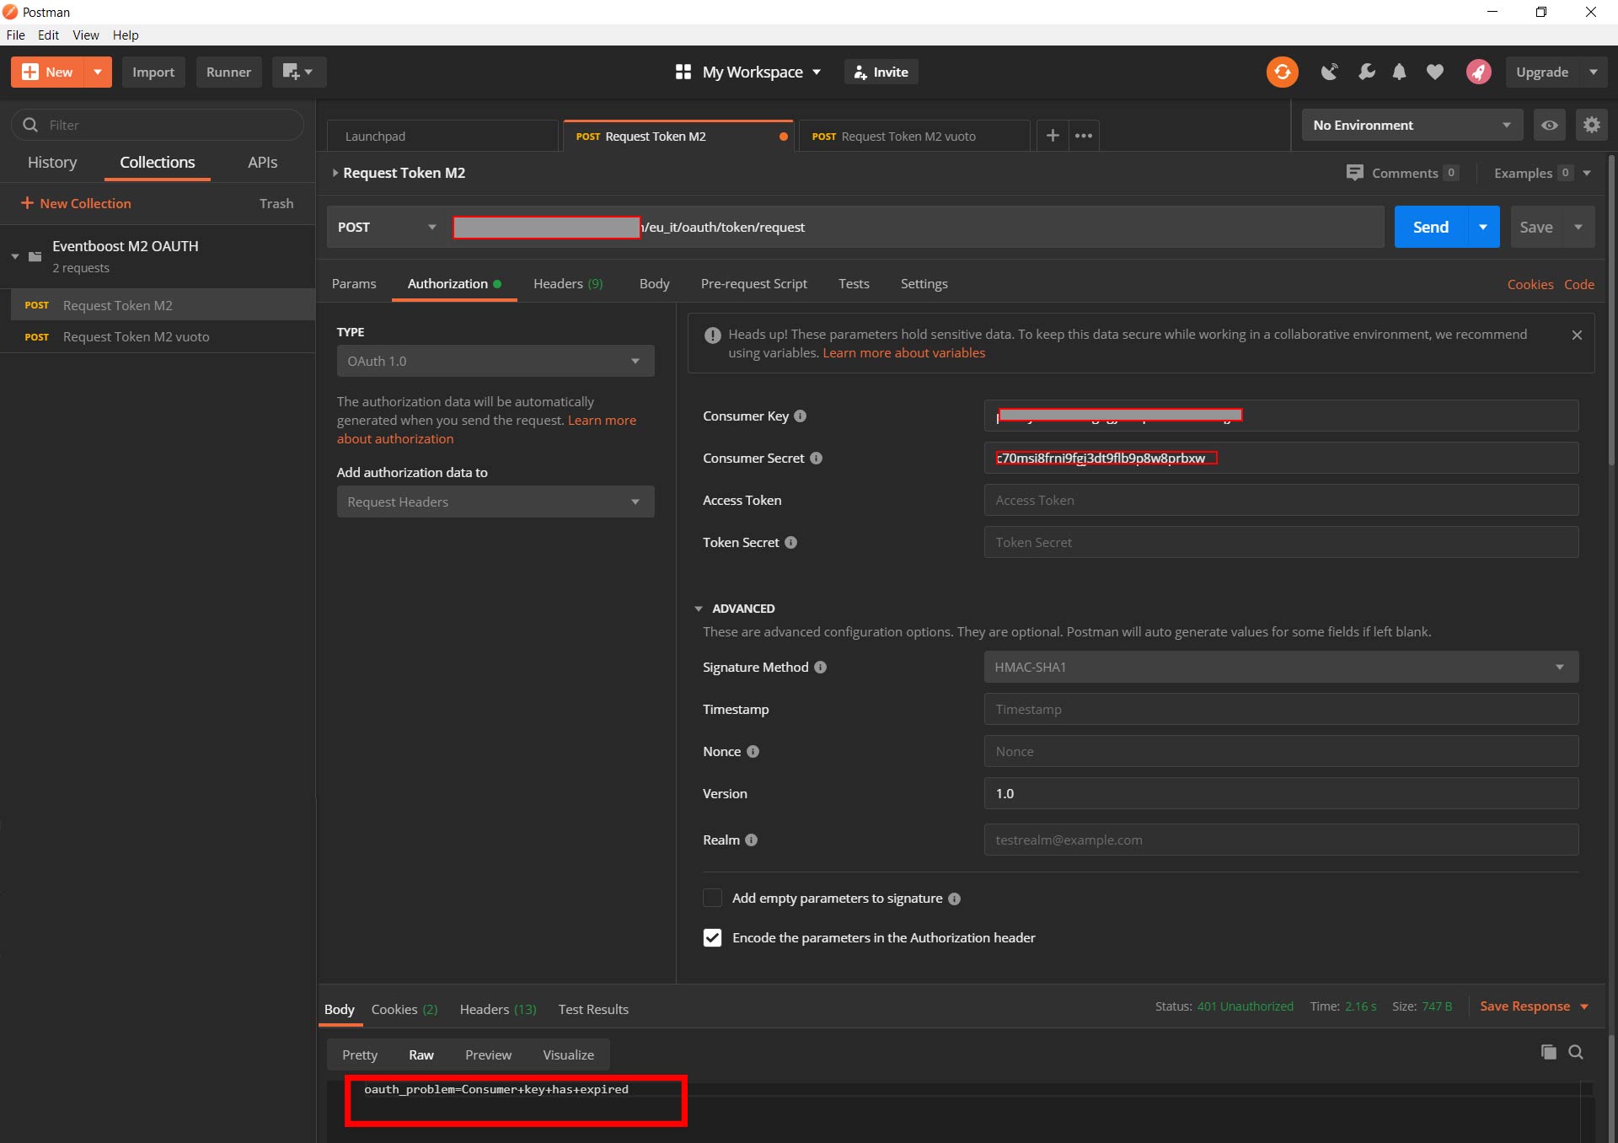Open the API Network satellite icon

point(1330,72)
